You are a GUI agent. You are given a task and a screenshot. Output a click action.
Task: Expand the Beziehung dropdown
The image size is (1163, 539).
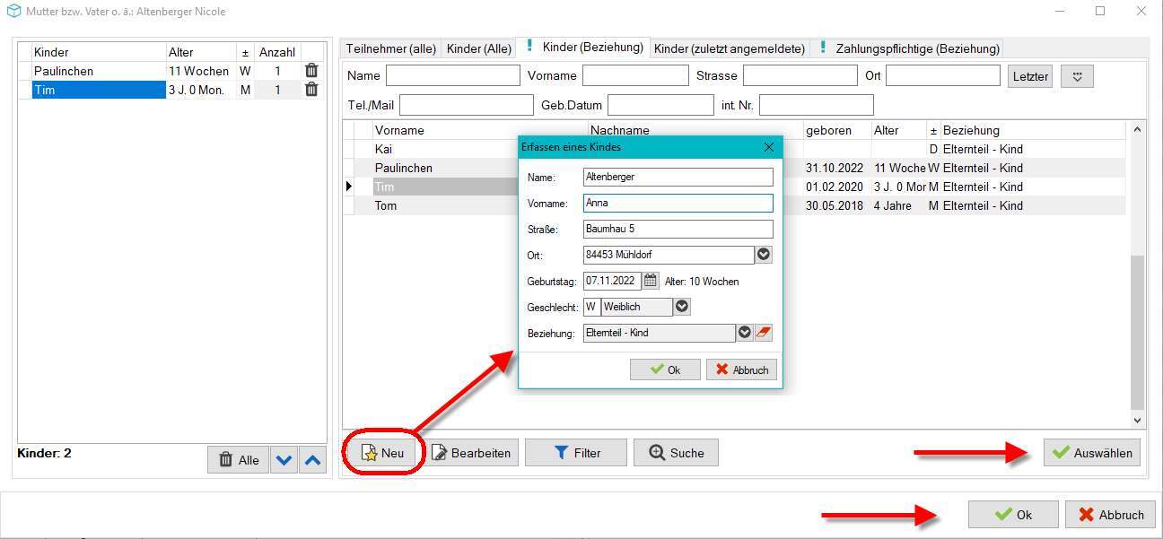pyautogui.click(x=744, y=333)
